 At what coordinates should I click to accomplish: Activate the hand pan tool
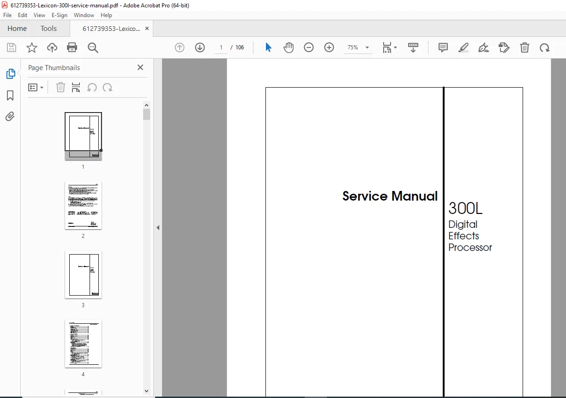point(289,48)
